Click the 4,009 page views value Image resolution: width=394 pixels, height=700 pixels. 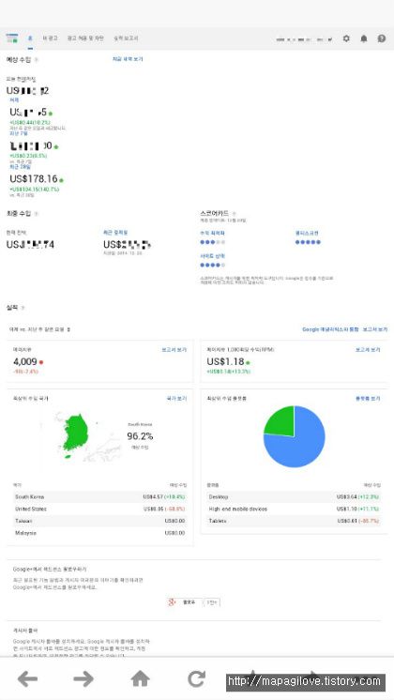pos(25,361)
